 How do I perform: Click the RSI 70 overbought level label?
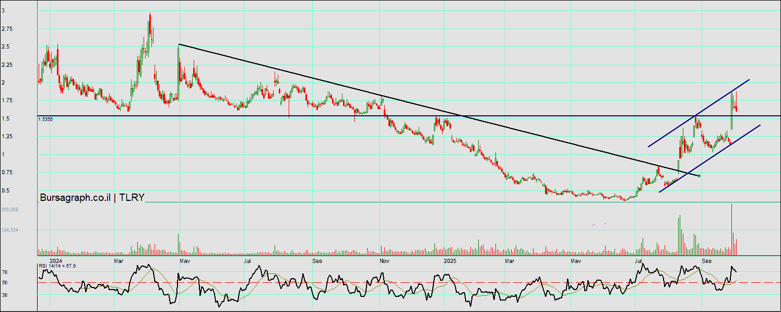(x=4, y=272)
